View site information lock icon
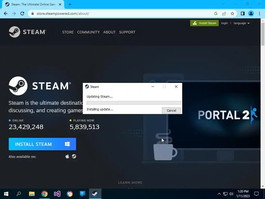This screenshot has height=199, width=265. point(33,13)
